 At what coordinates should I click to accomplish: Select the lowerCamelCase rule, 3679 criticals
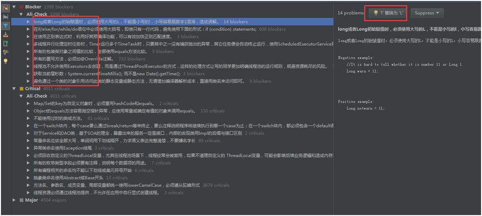172,185
